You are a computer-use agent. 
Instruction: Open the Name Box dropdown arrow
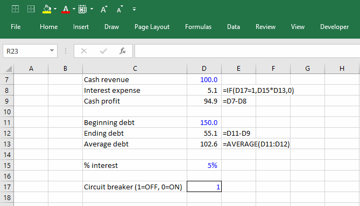tap(52, 50)
